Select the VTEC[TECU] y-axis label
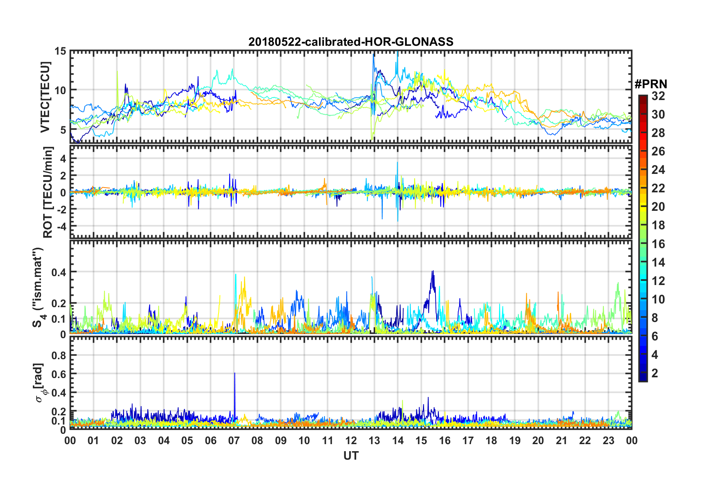Image resolution: width=702 pixels, height=477 pixels. [x=45, y=97]
